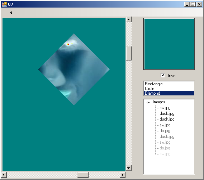204x180 pixels.
Task: Minimize the 07 window
Action: [x=187, y=4]
